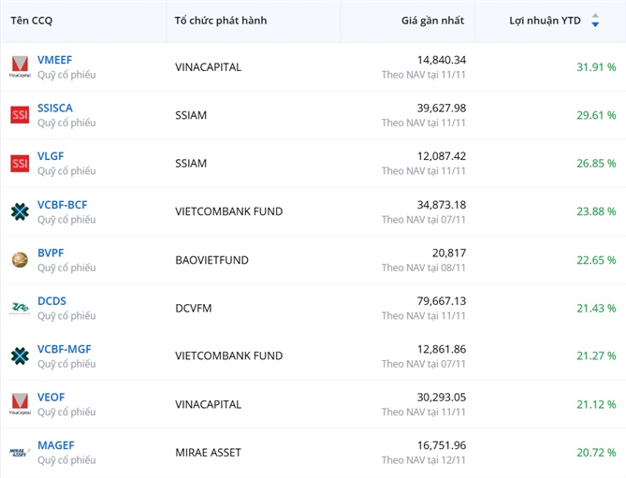
Task: Open the MAGEF fund link
Action: pyautogui.click(x=55, y=445)
